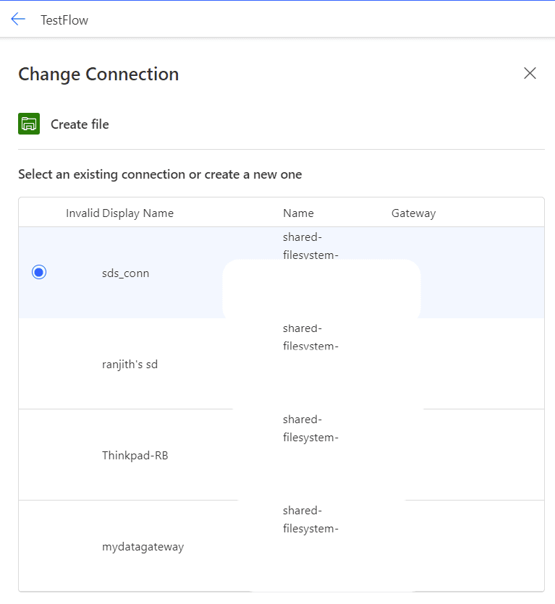Click the TestFlow flow title
The height and width of the screenshot is (604, 555).
tap(64, 20)
